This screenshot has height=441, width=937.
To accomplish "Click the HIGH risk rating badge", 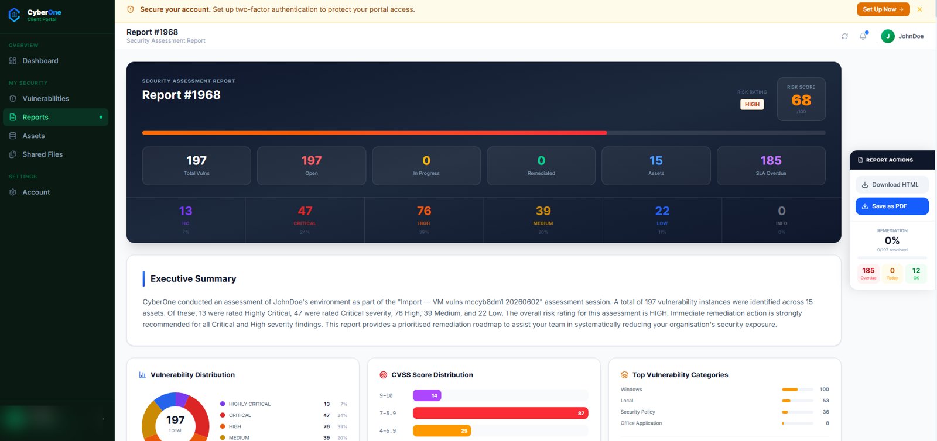I will (752, 104).
